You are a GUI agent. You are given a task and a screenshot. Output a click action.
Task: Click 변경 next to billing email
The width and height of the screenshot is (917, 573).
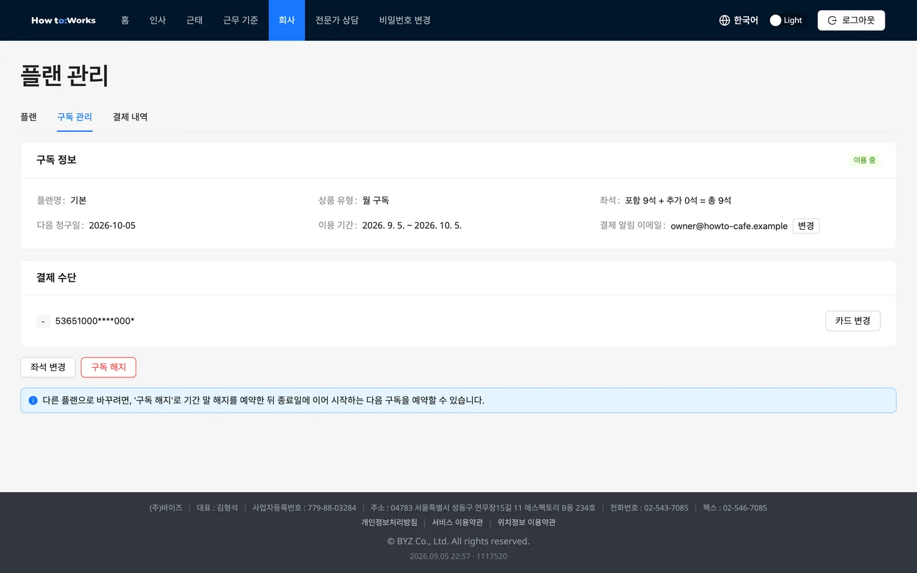[x=806, y=226]
